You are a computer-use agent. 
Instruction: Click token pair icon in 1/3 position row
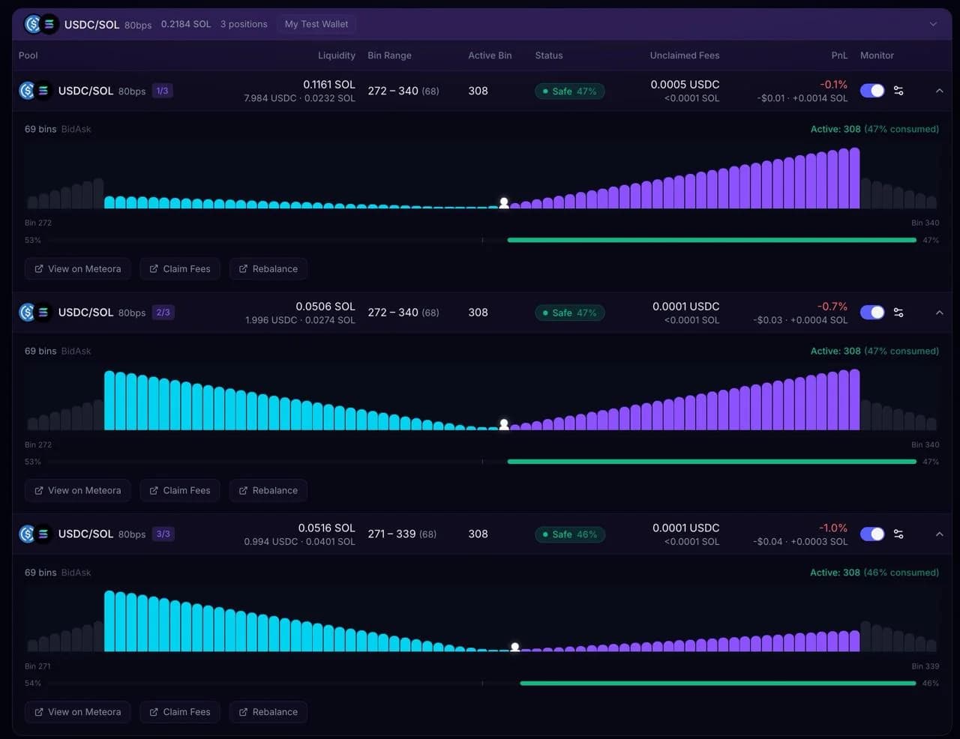click(35, 91)
